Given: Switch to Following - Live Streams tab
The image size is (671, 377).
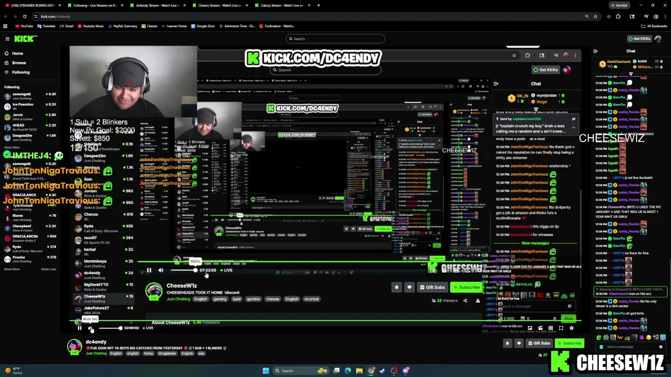Looking at the screenshot, I should 94,5.
